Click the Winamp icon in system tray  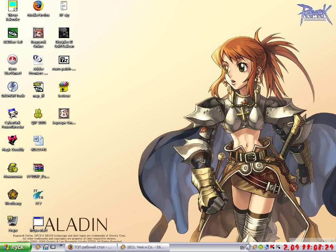click(x=255, y=247)
